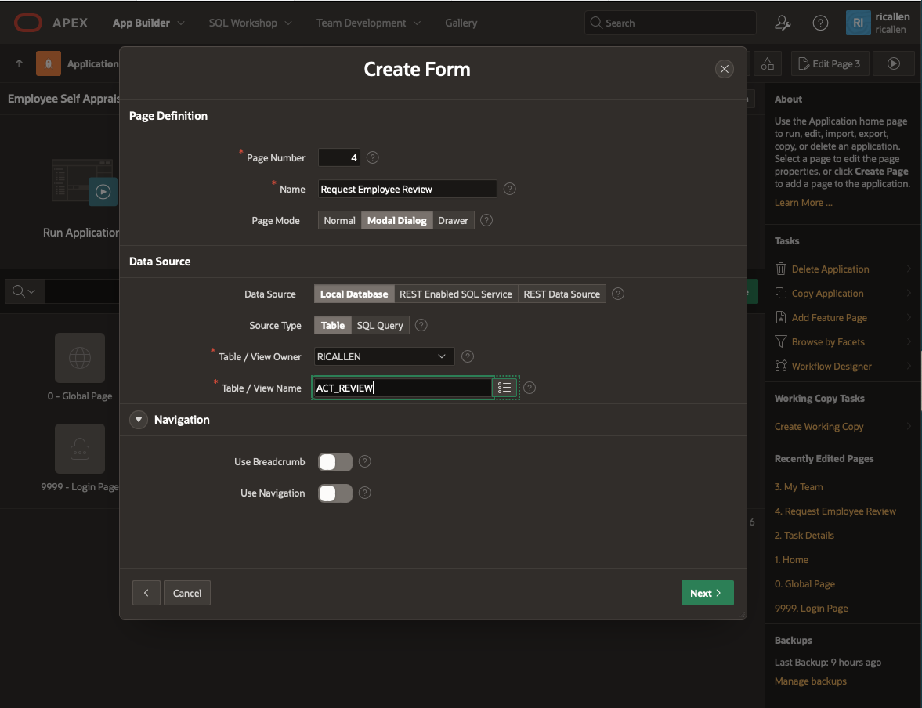Click the Next button
This screenshot has height=708, width=922.
[x=707, y=593]
